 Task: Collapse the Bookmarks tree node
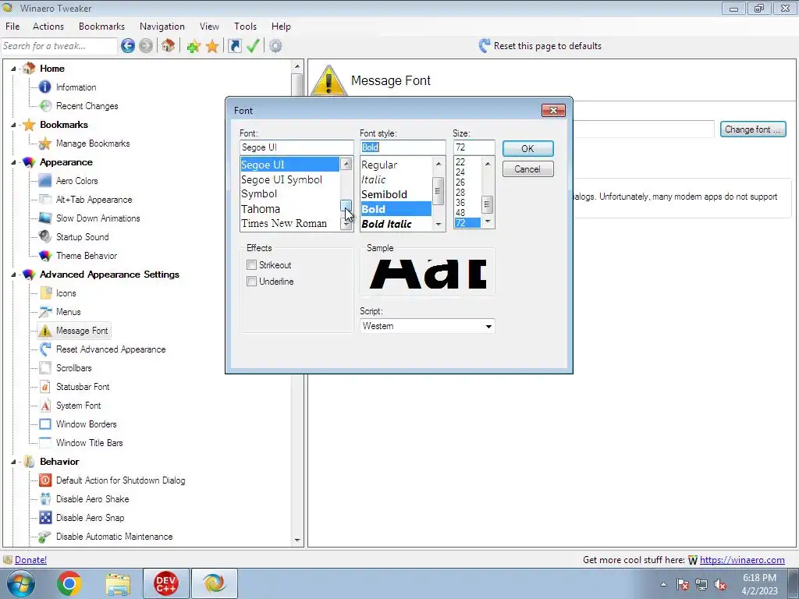coord(14,125)
